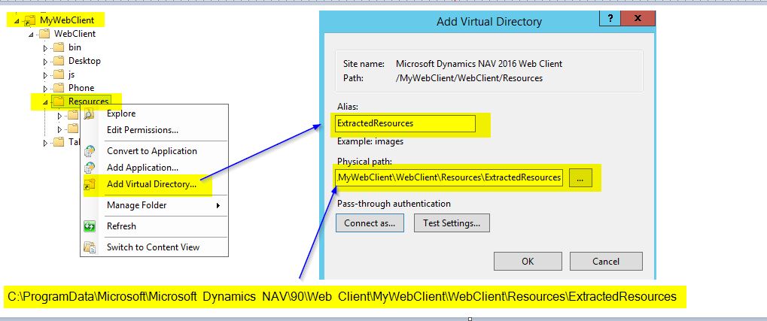767x321 pixels.
Task: Choose Edit Permissions... menu entry
Action: 154,130
